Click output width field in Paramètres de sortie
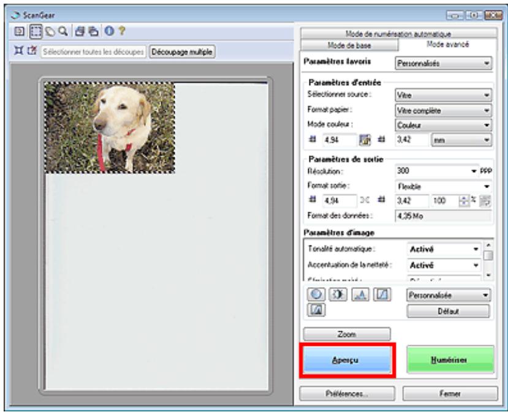The image size is (508, 412). [339, 201]
